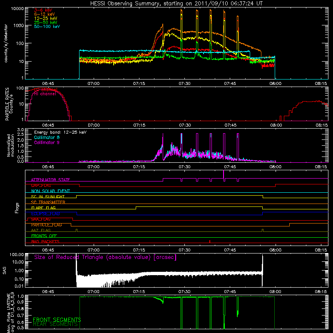Click 06:45 time label under the Flags panel
The height and width of the screenshot is (333, 333).
pyautogui.click(x=48, y=250)
